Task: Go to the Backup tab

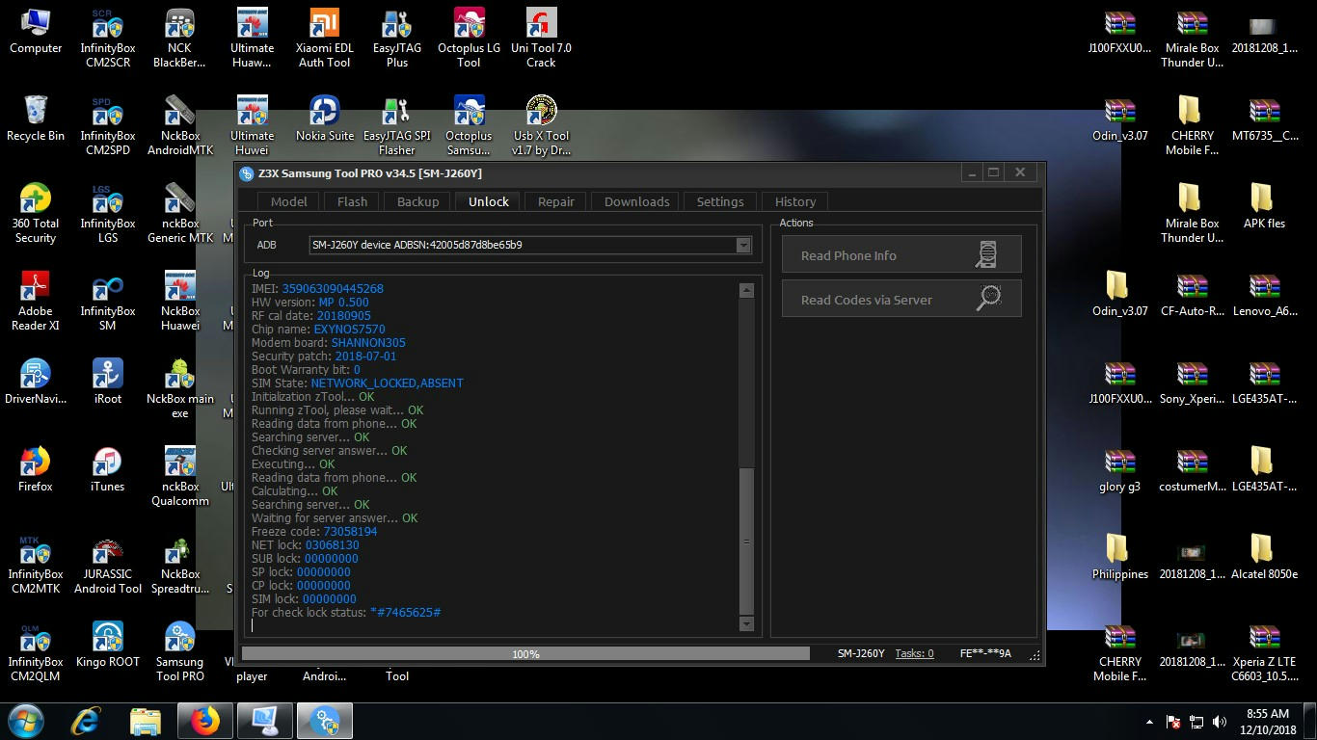Action: pyautogui.click(x=417, y=201)
